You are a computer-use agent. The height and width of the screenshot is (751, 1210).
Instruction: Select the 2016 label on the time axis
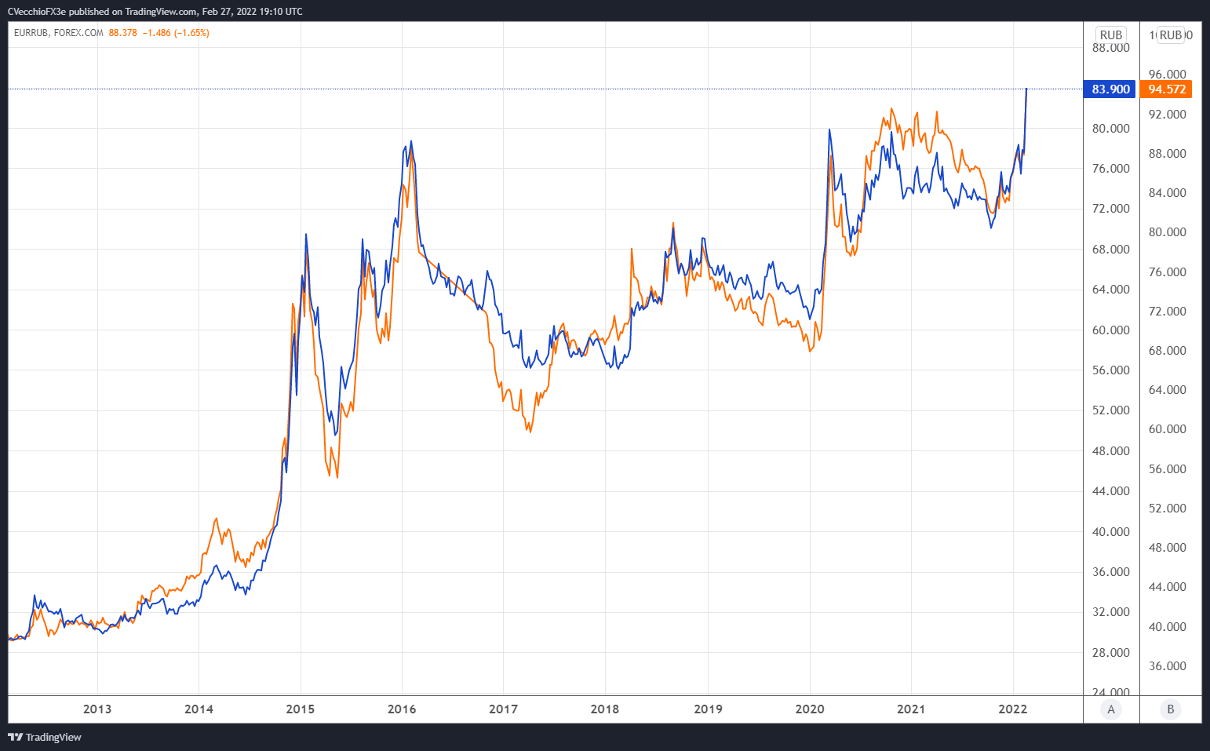401,709
